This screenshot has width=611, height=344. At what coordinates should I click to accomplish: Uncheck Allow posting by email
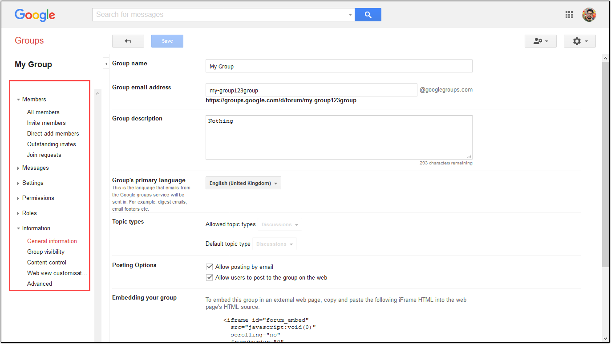click(x=209, y=266)
